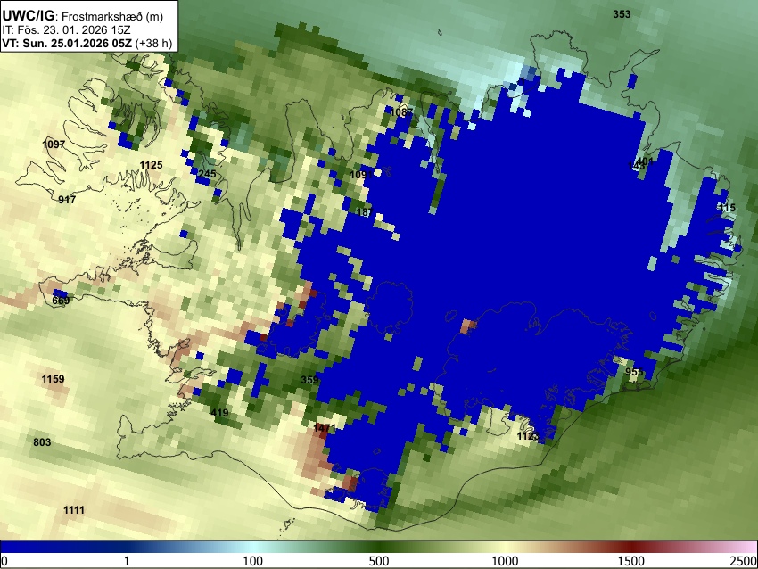Click the valid time 'Sun. 25.01.2026 05Z'
This screenshot has height=569, width=758.
78,43
